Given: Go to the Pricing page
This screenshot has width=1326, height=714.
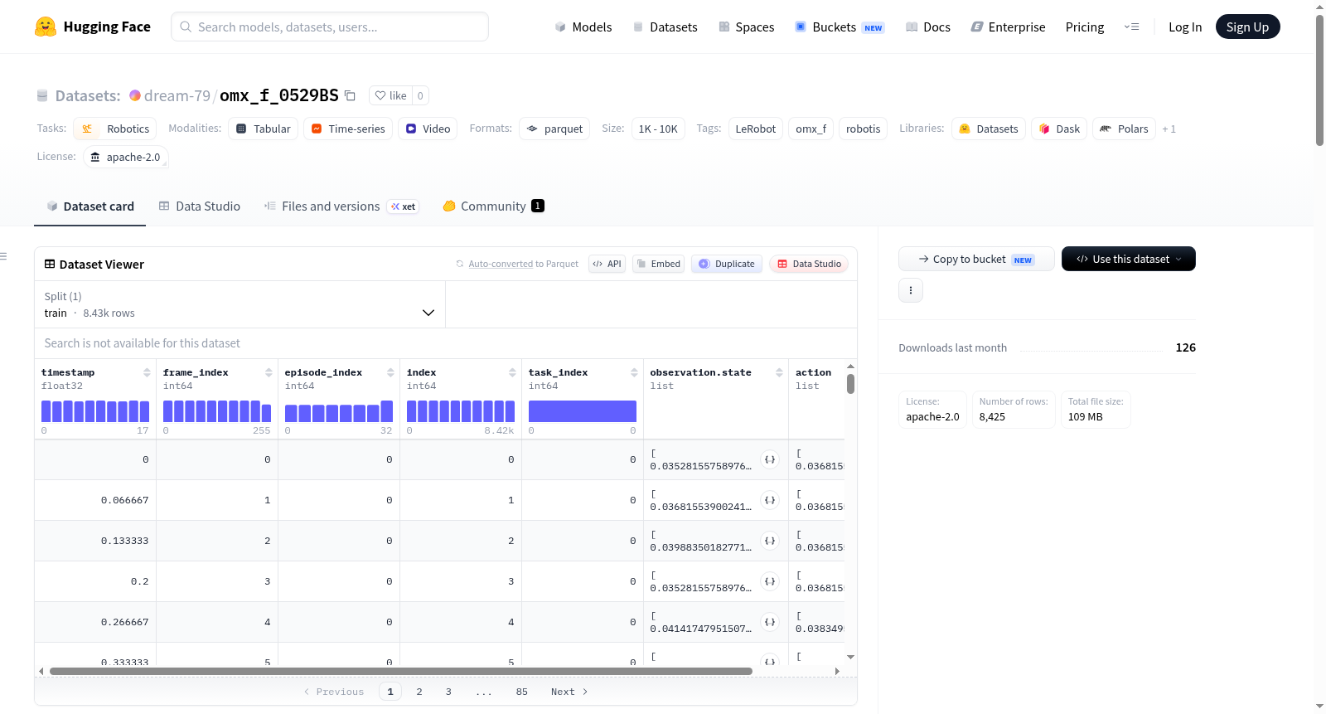Looking at the screenshot, I should 1085,27.
